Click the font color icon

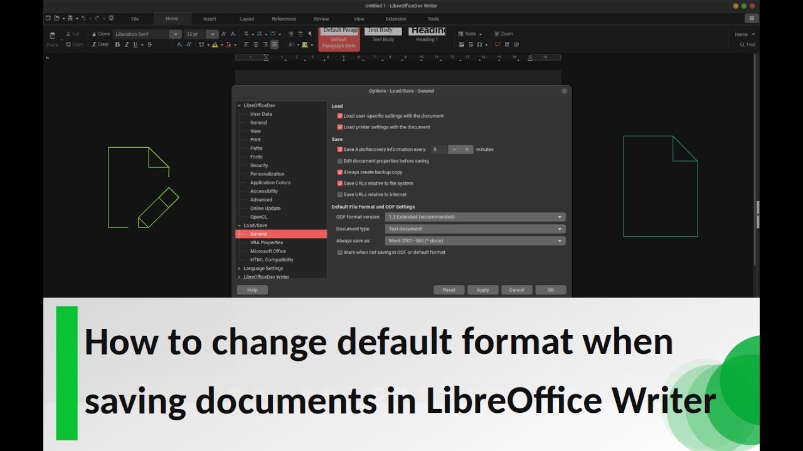(228, 44)
